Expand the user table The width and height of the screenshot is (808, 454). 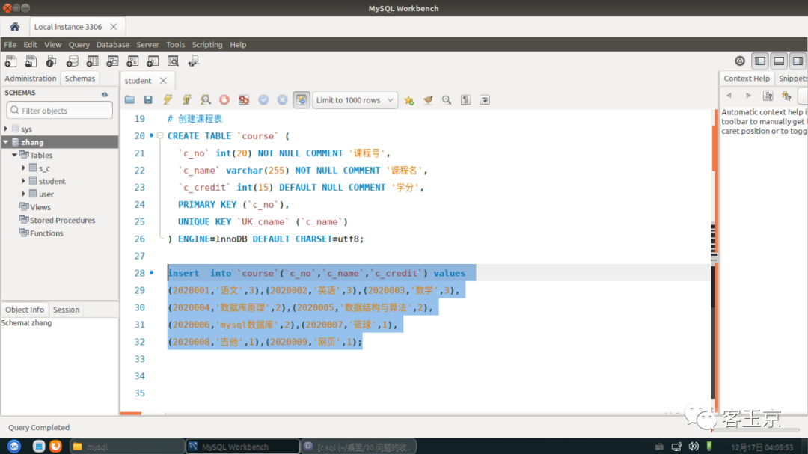point(23,194)
